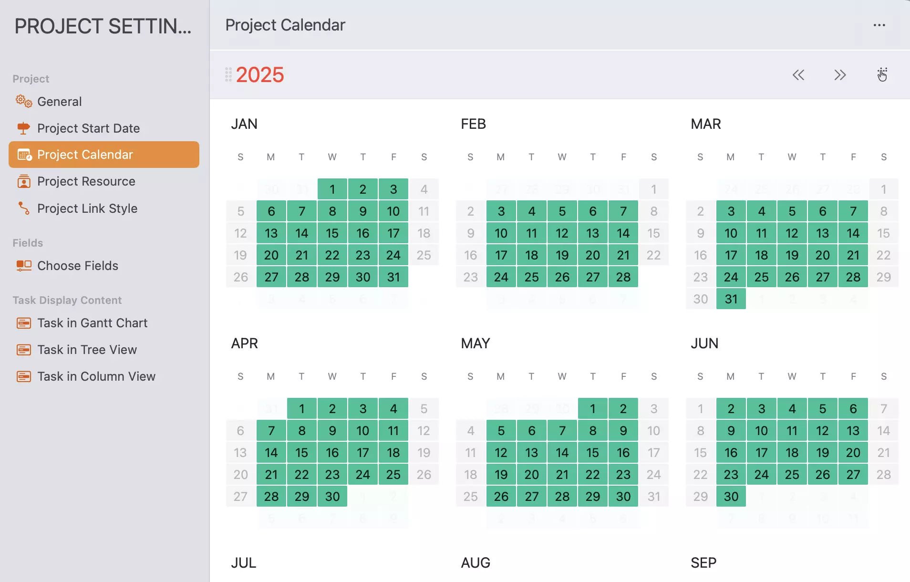Viewport: 910px width, 582px height.
Task: Go to previous year with double-left chevron
Action: coord(799,75)
